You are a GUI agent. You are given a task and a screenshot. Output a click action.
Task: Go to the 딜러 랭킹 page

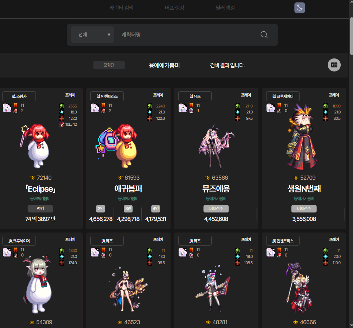pyautogui.click(x=225, y=8)
